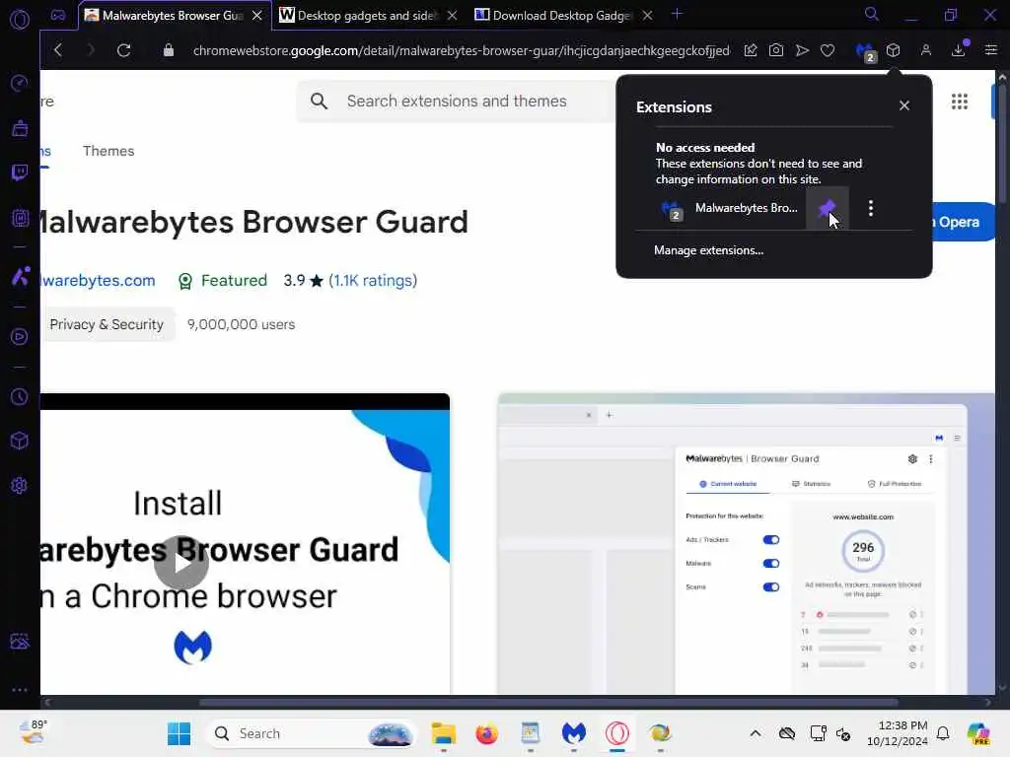The width and height of the screenshot is (1010, 757).
Task: Open new tab with plus button
Action: pyautogui.click(x=677, y=14)
